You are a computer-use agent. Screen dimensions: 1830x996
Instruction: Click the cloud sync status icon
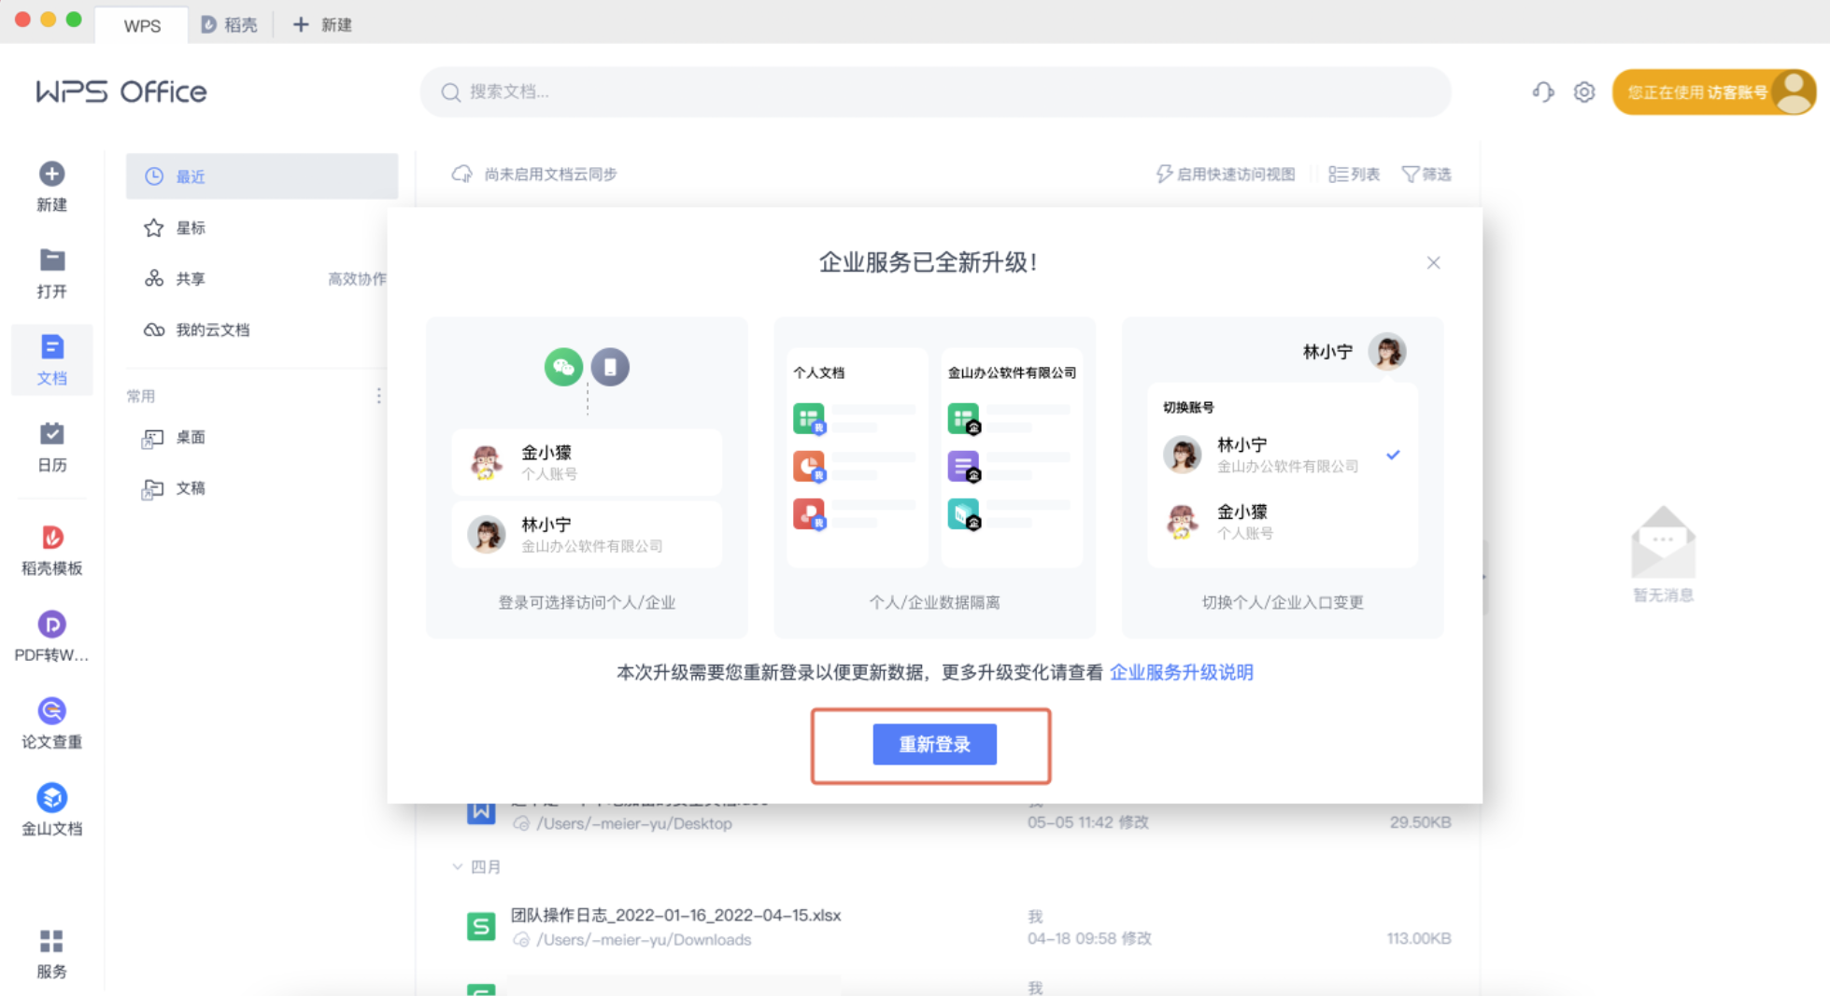pos(461,174)
